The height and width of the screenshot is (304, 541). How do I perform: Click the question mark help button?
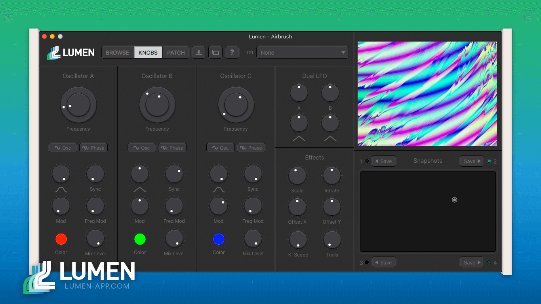click(x=232, y=52)
